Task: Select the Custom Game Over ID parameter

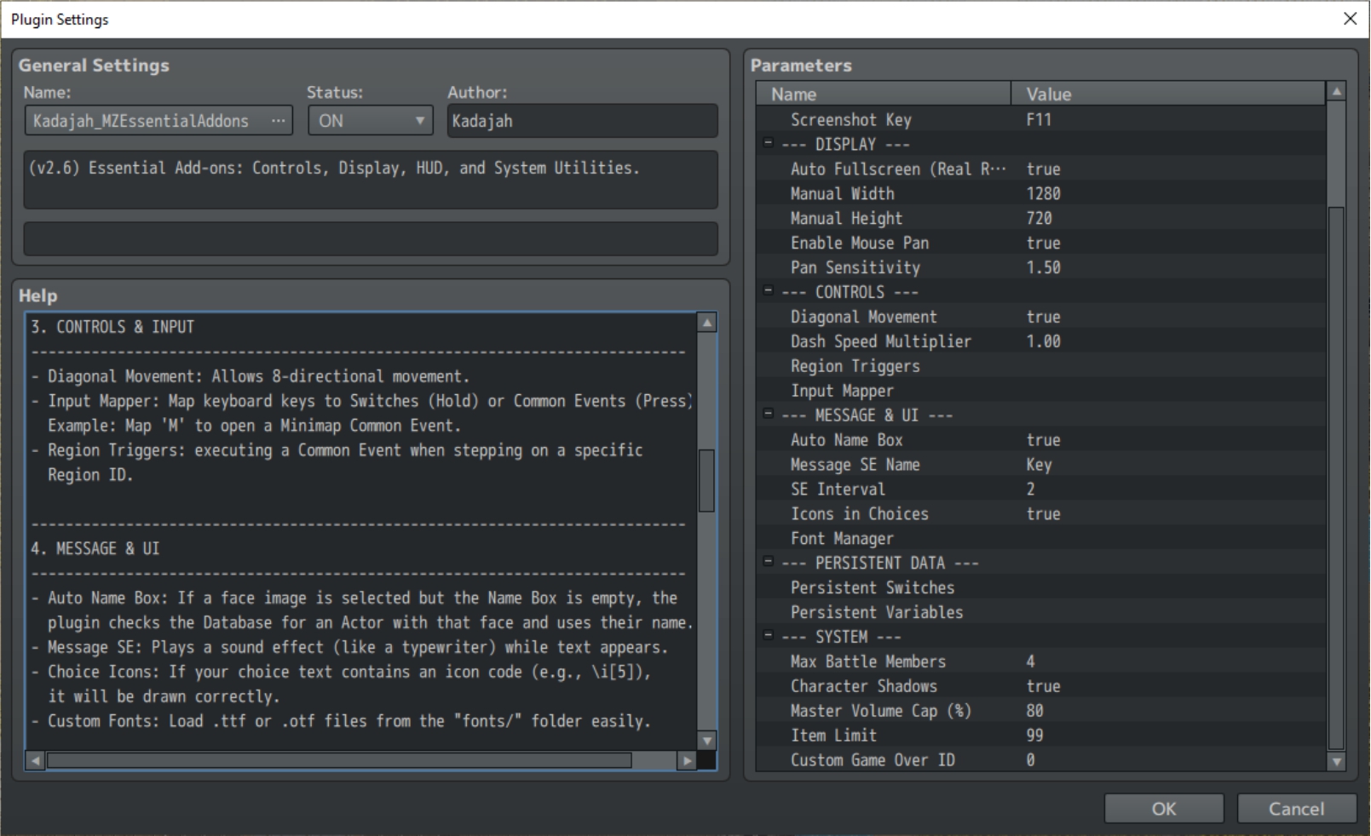Action: click(x=1040, y=760)
